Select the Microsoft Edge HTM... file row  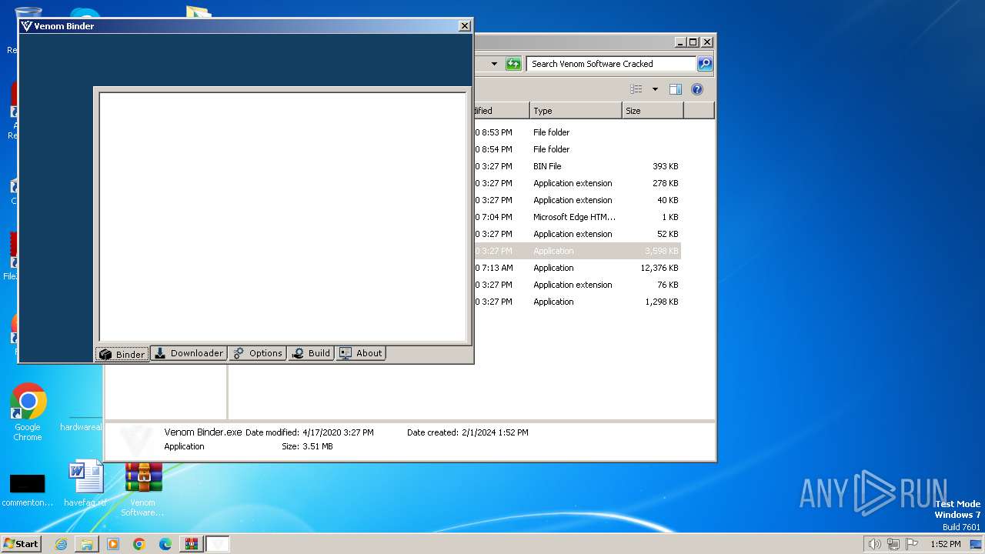[x=577, y=217]
